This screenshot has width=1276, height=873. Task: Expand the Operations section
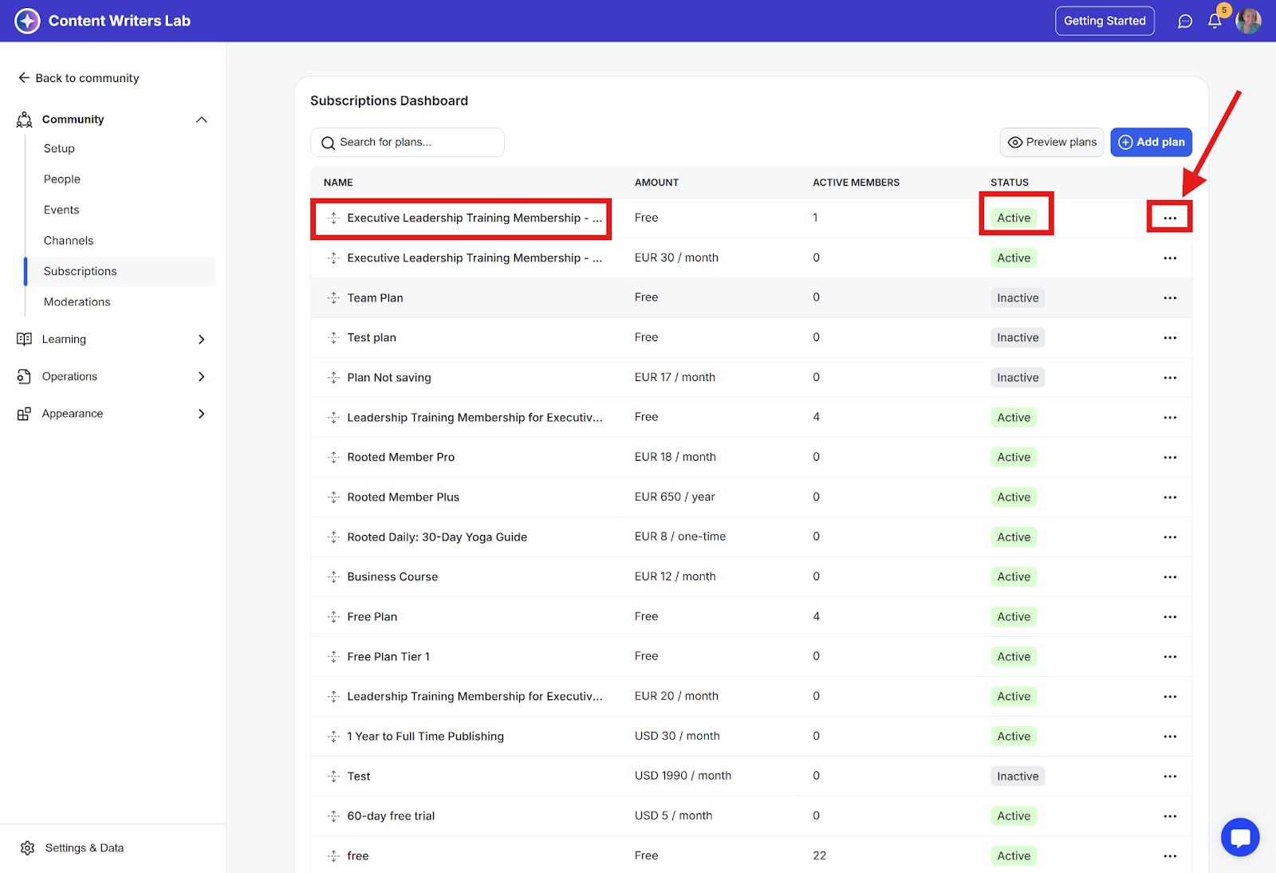(201, 376)
